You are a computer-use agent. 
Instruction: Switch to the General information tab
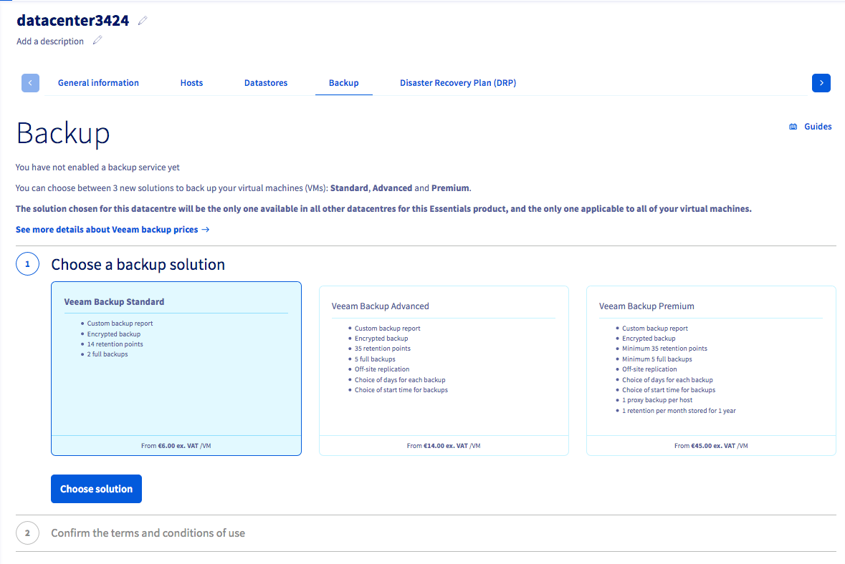pos(98,82)
